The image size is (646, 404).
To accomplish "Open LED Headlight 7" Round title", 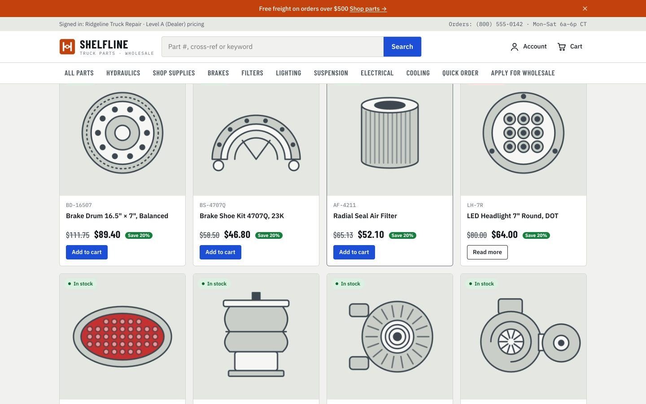I will 513,216.
